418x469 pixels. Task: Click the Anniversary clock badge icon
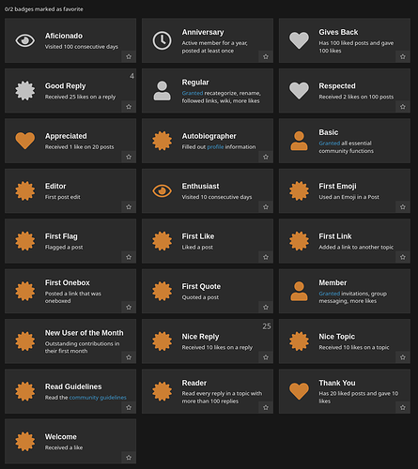pos(162,40)
